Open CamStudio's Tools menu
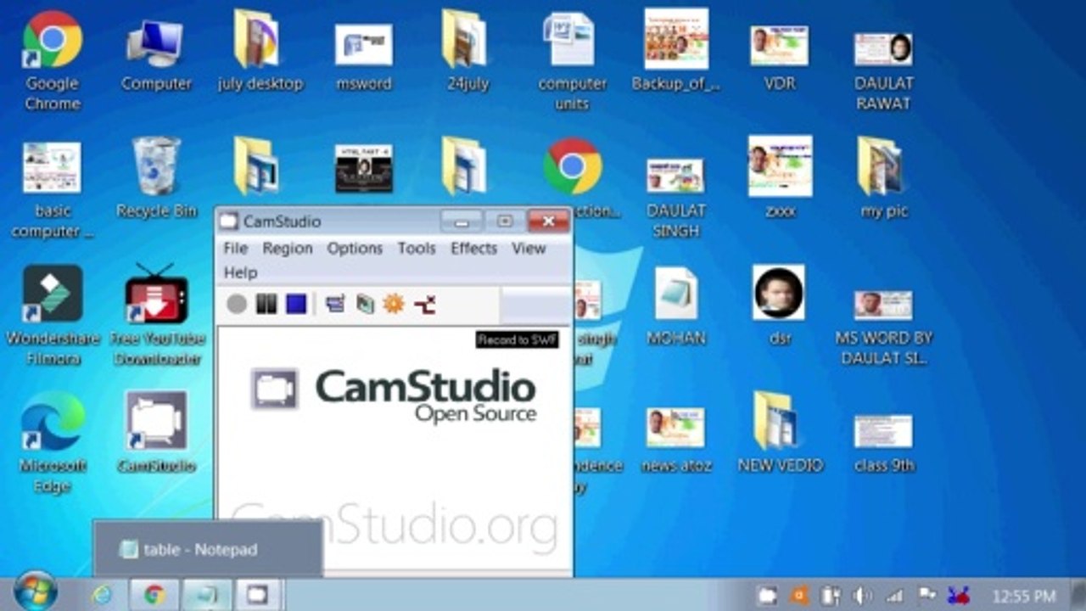The width and height of the screenshot is (1086, 611). tap(417, 248)
